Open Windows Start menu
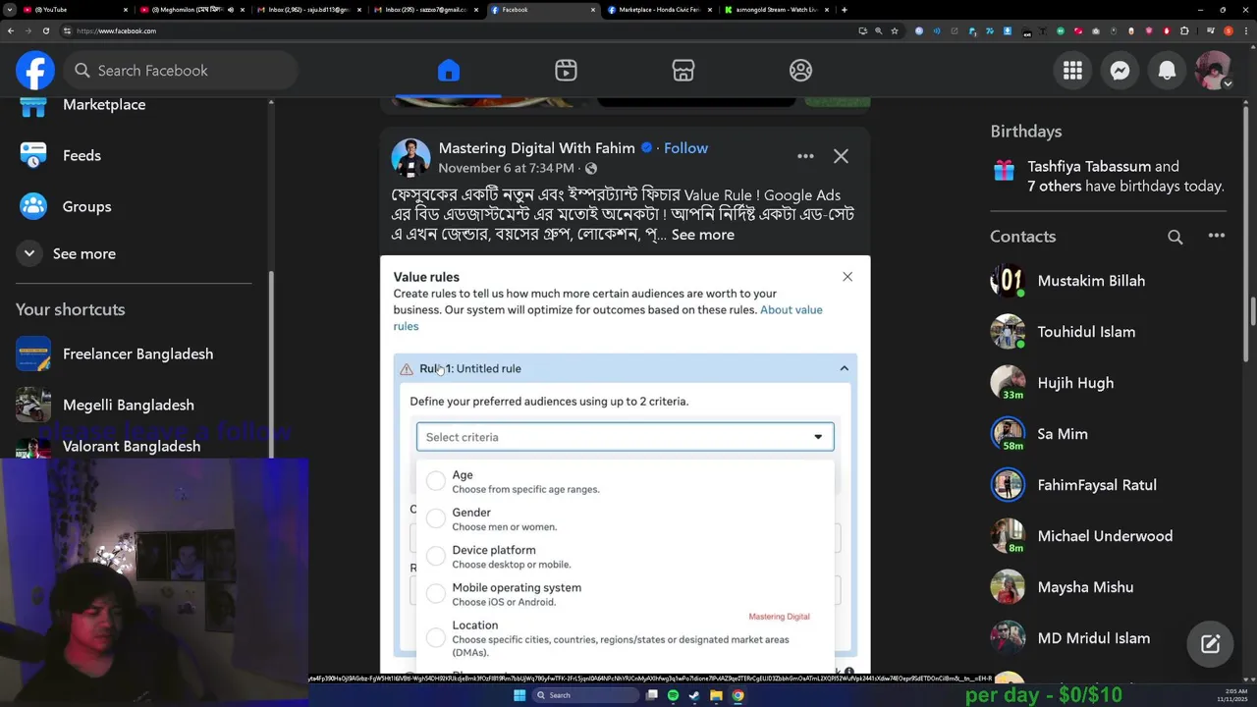Viewport: 1257px width, 707px height. 519,695
